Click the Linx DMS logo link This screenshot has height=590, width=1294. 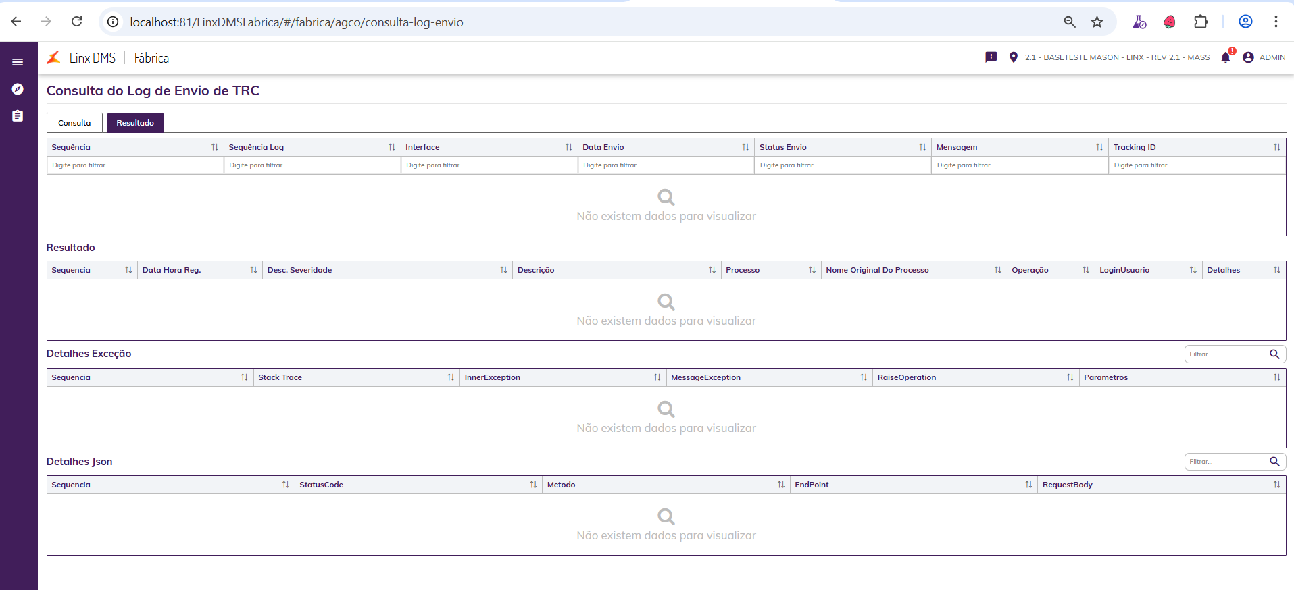click(x=82, y=58)
